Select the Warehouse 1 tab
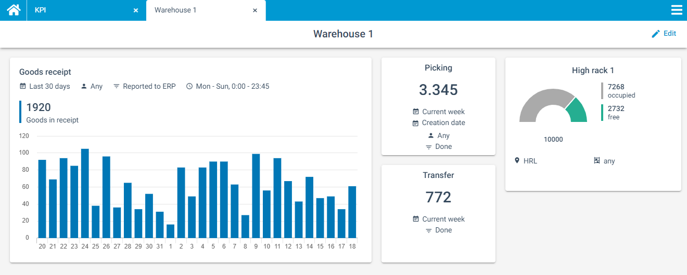 (x=175, y=10)
